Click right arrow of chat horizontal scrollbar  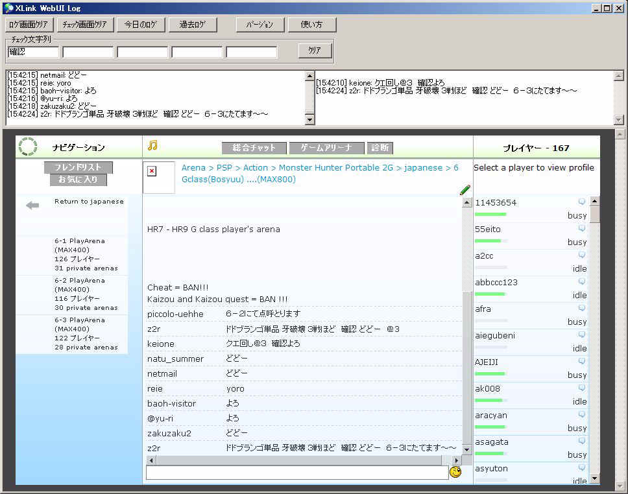pyautogui.click(x=457, y=460)
